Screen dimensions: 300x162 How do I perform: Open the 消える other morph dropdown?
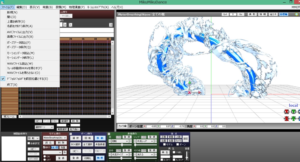(x=145, y=154)
